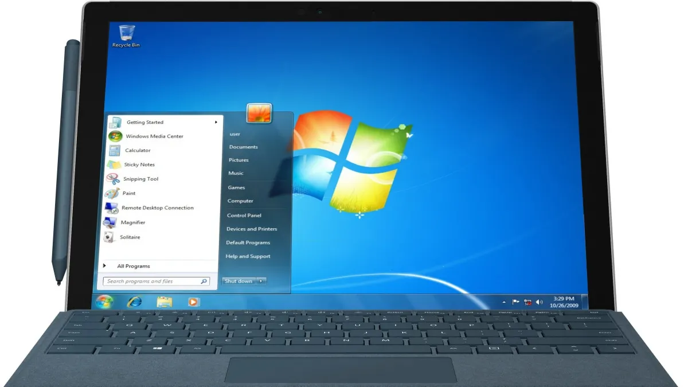Open Sticky Notes icon
Screen dimensions: 688x387
114,165
